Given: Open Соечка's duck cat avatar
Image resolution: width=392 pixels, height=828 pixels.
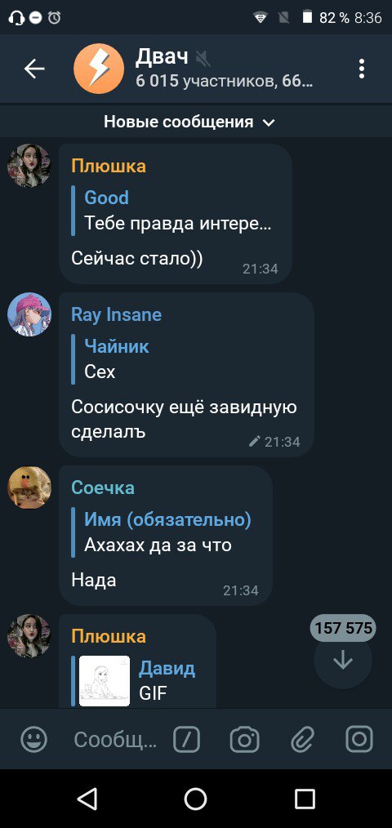Looking at the screenshot, I should (29, 487).
